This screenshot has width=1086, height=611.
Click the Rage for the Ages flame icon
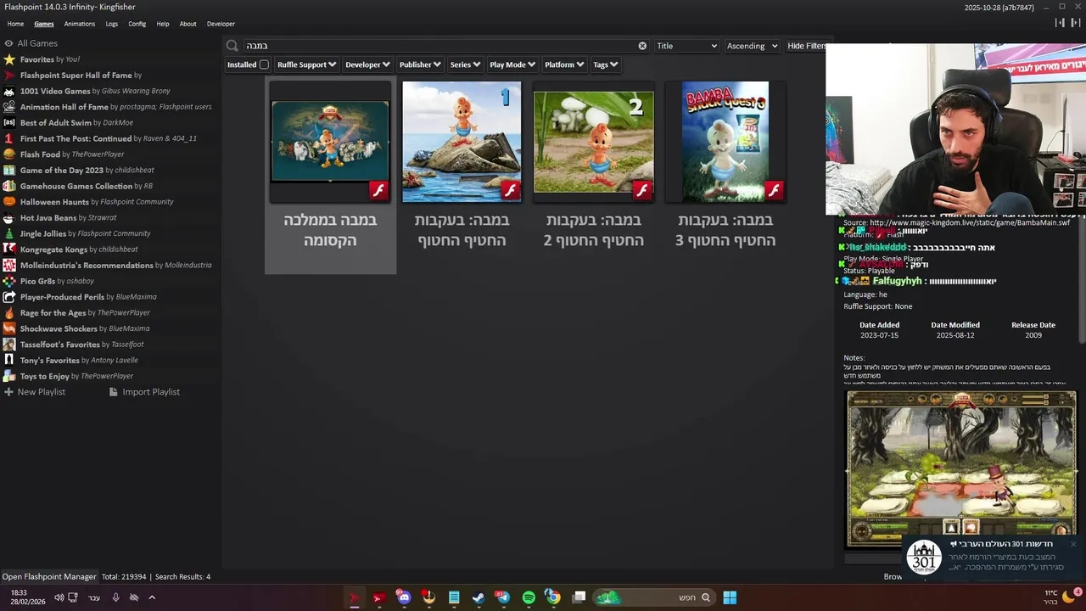9,313
